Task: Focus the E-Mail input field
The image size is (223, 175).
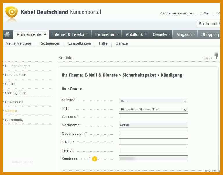Action: [x=153, y=142]
